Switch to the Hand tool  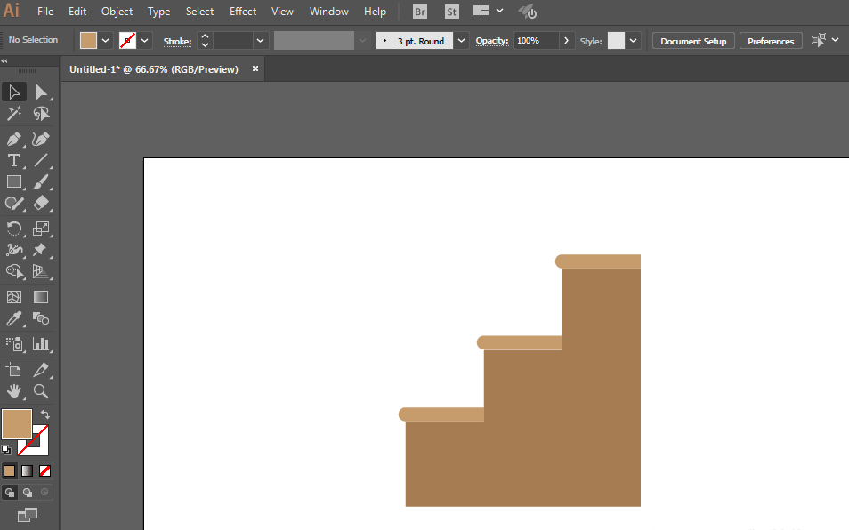click(14, 391)
